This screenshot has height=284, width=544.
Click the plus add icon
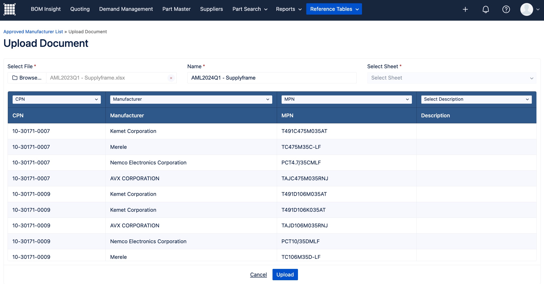(465, 9)
